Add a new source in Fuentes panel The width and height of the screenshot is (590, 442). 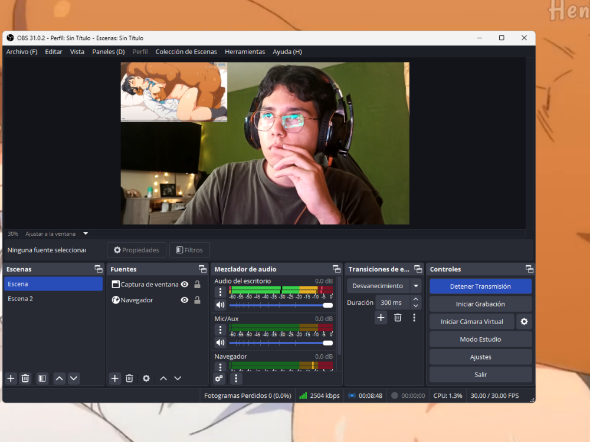[115, 378]
